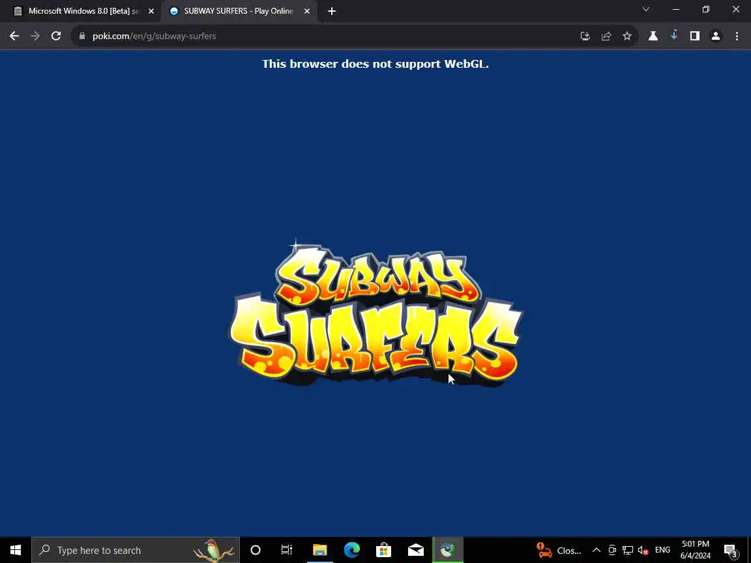The height and width of the screenshot is (563, 751).
Task: Expand the tab search chevron
Action: coord(645,9)
